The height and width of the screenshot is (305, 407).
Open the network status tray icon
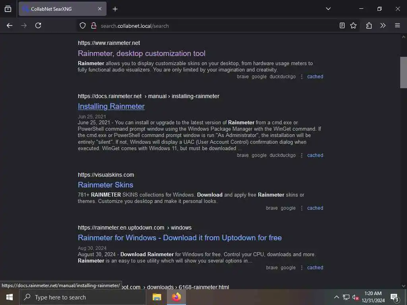(346, 297)
